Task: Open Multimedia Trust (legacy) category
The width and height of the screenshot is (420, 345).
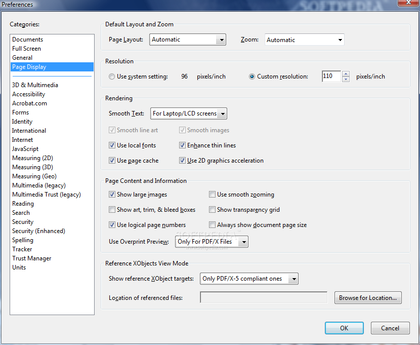Action: (x=47, y=195)
